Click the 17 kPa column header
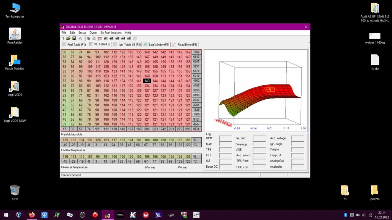Viewport: 392px width, 220px height. 64,129
